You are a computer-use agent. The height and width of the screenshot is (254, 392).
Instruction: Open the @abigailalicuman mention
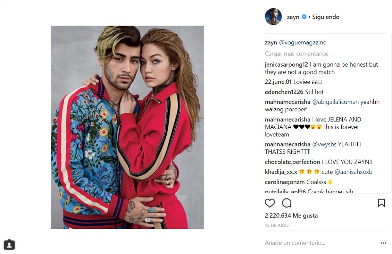(335, 102)
